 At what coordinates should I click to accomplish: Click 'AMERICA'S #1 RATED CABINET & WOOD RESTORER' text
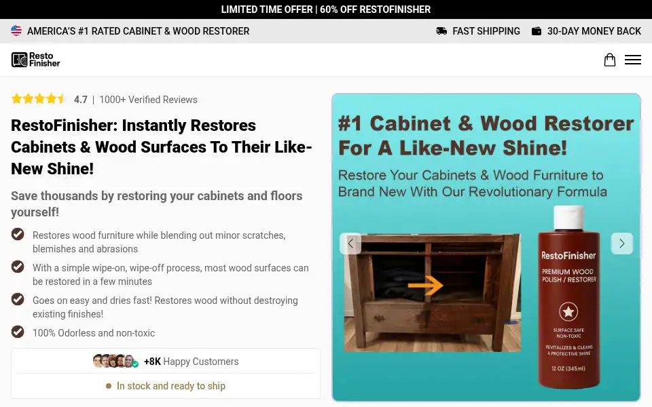click(138, 31)
